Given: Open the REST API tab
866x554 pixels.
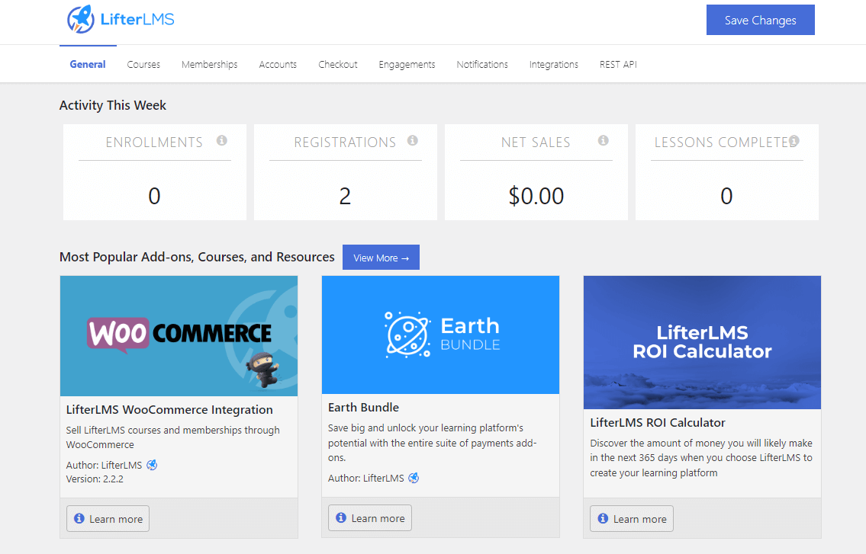Looking at the screenshot, I should 618,65.
